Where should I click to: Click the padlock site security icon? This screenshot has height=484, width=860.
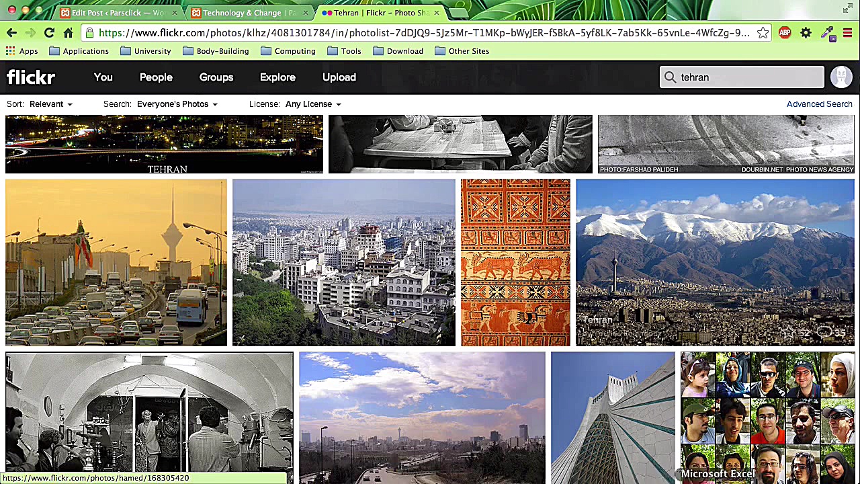pos(89,33)
